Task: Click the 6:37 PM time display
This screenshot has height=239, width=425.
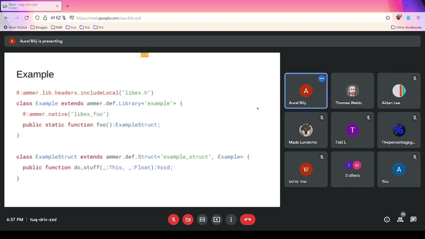Action: (15, 220)
